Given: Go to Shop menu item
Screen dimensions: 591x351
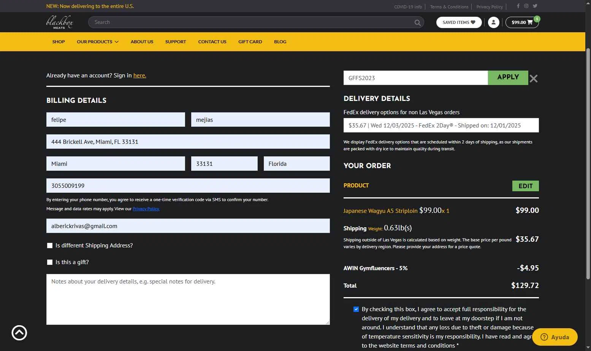Looking at the screenshot, I should [59, 42].
